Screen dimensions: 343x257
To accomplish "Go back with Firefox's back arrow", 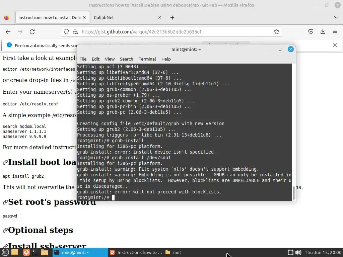I will (x=8, y=32).
